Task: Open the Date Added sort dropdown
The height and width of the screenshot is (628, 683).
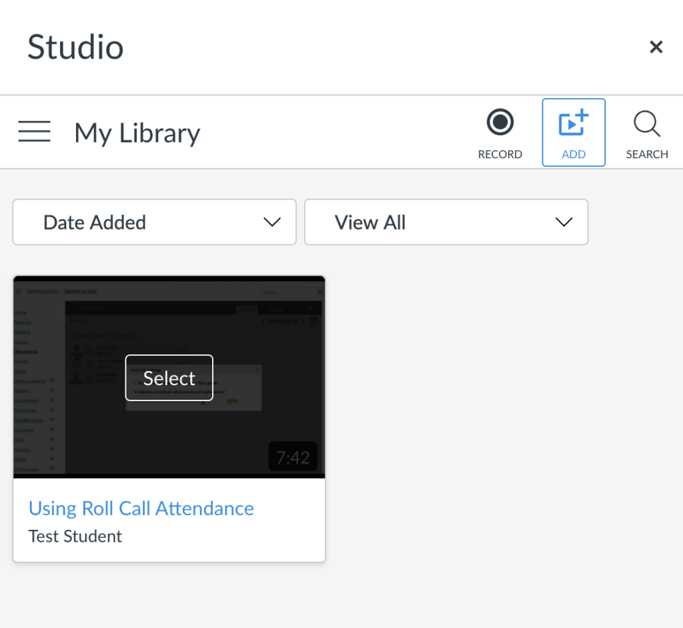Action: pyautogui.click(x=154, y=222)
